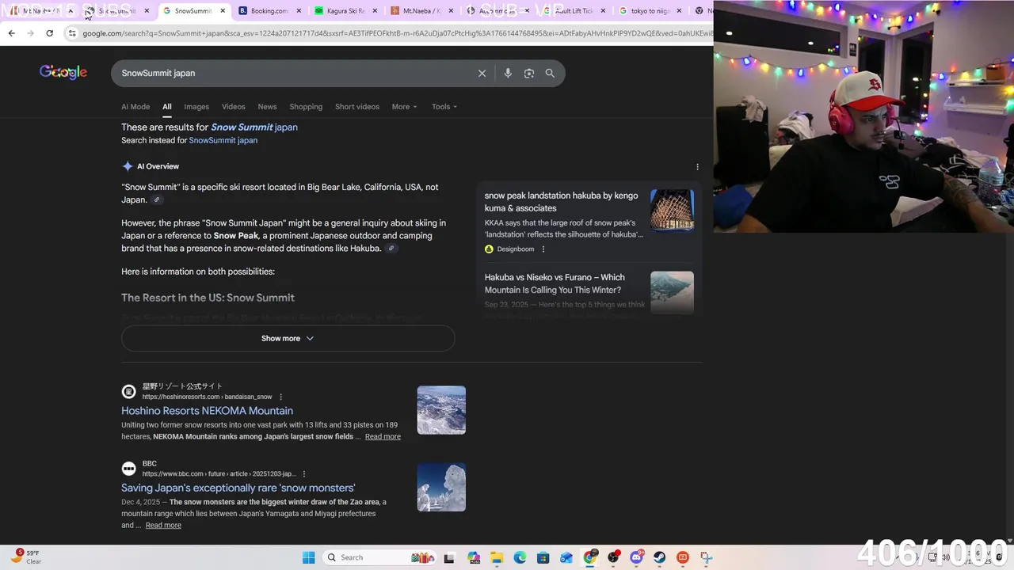Click the Google search input field
Viewport: 1014px width, 570px height.
point(293,73)
